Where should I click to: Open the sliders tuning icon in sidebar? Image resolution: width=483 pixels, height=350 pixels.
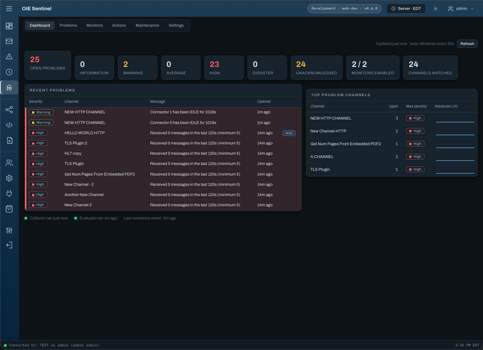9,230
